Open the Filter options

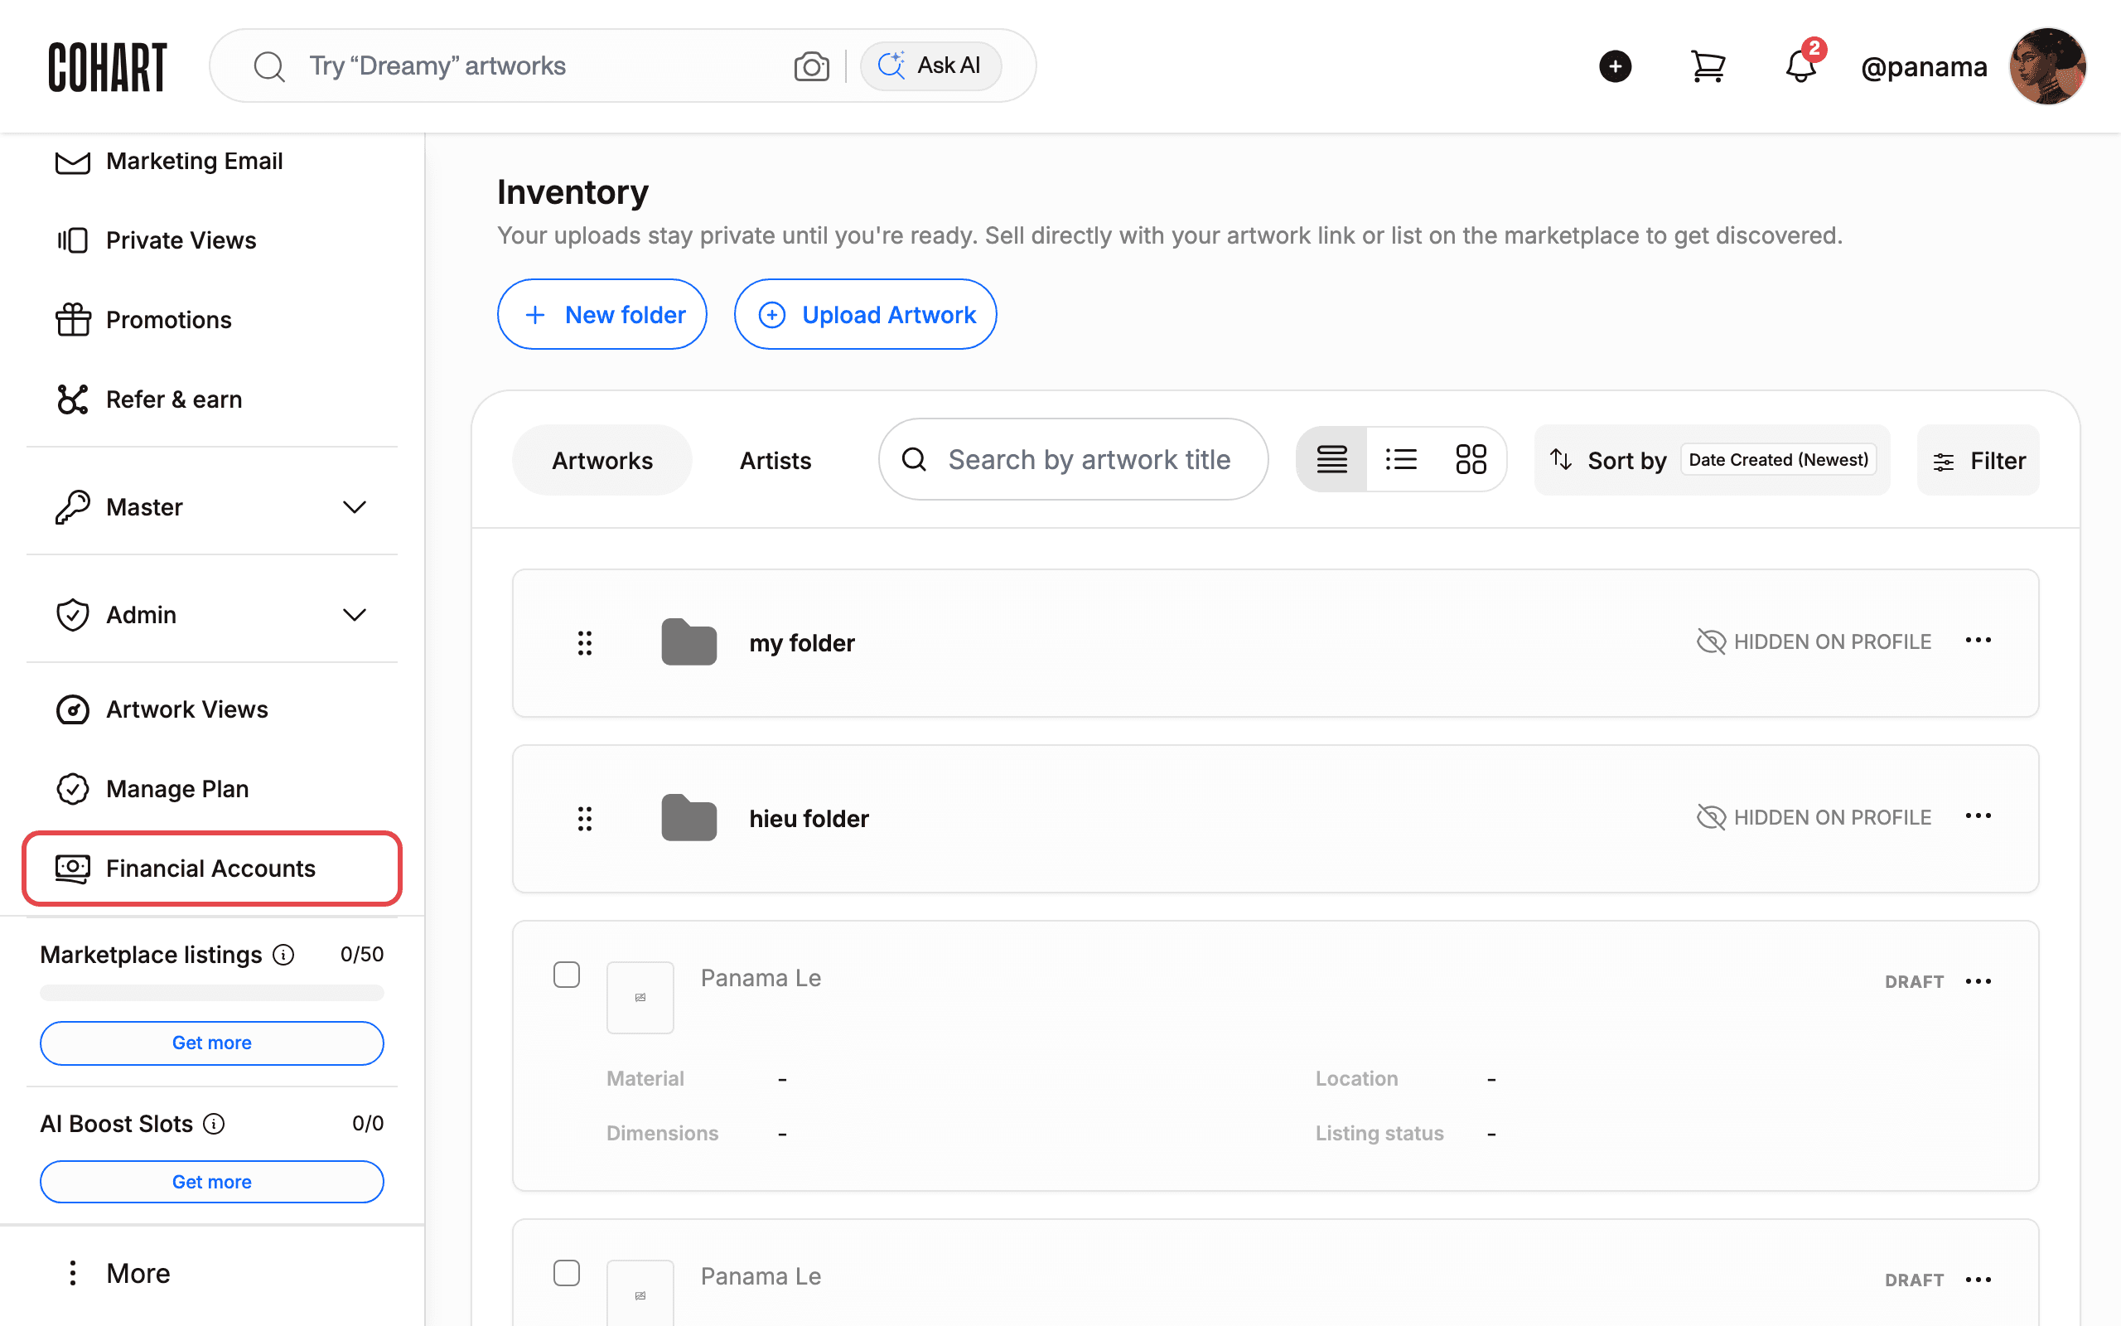(1978, 461)
